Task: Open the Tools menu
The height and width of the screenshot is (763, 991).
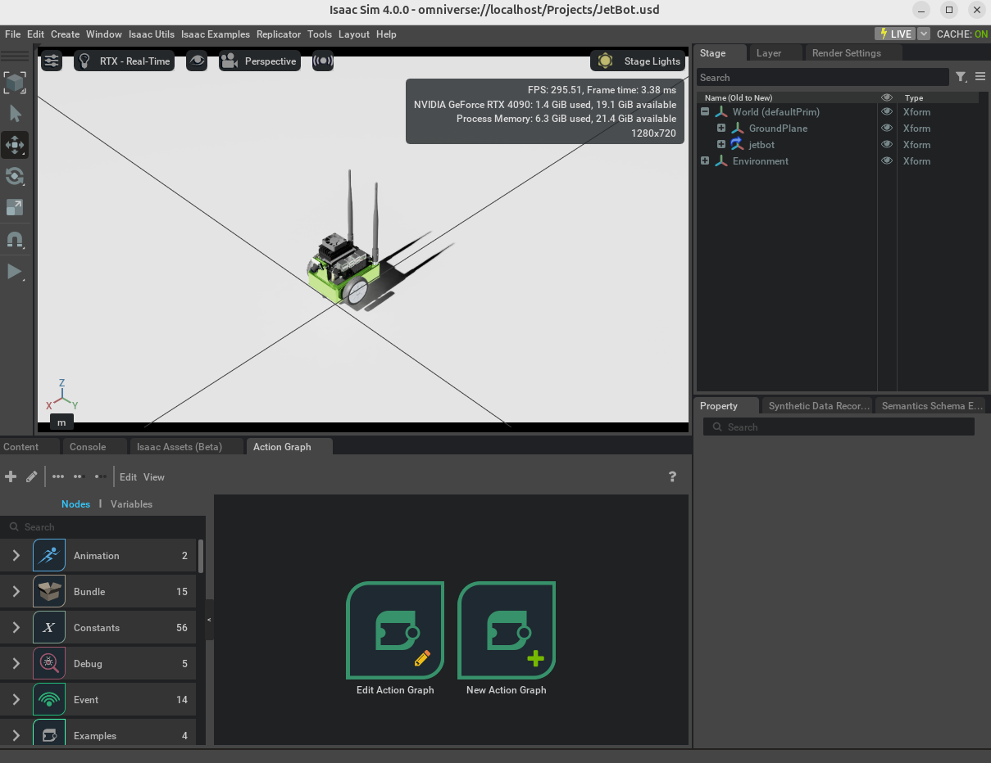Action: [320, 34]
